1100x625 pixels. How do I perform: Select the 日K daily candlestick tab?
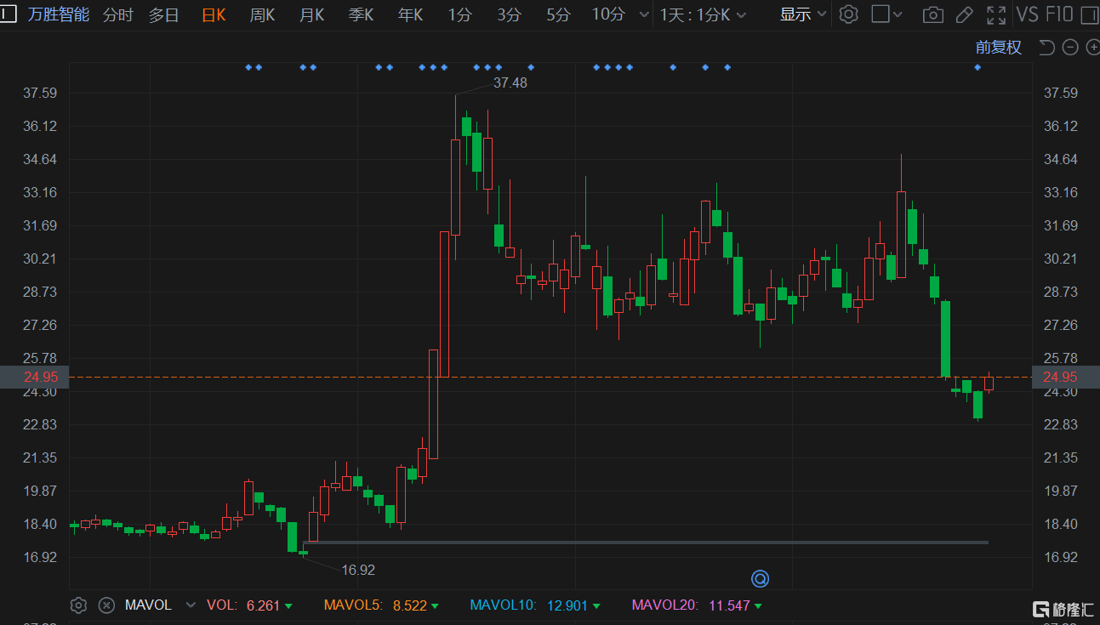(214, 14)
